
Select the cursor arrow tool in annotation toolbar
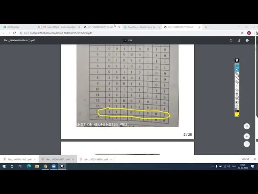pyautogui.click(x=237, y=70)
